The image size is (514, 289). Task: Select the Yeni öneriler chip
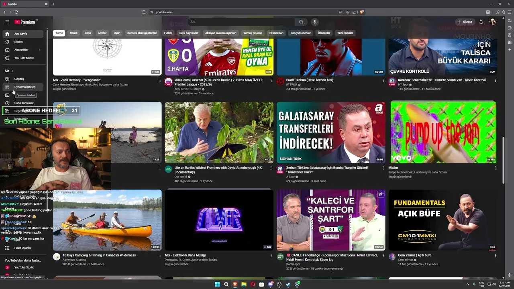tap(345, 33)
